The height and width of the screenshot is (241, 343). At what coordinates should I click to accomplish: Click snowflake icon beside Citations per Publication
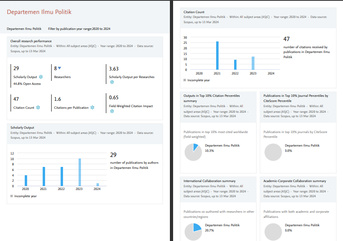tap(92, 108)
